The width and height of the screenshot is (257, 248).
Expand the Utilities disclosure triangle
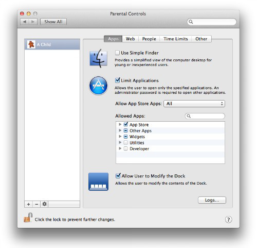120,142
